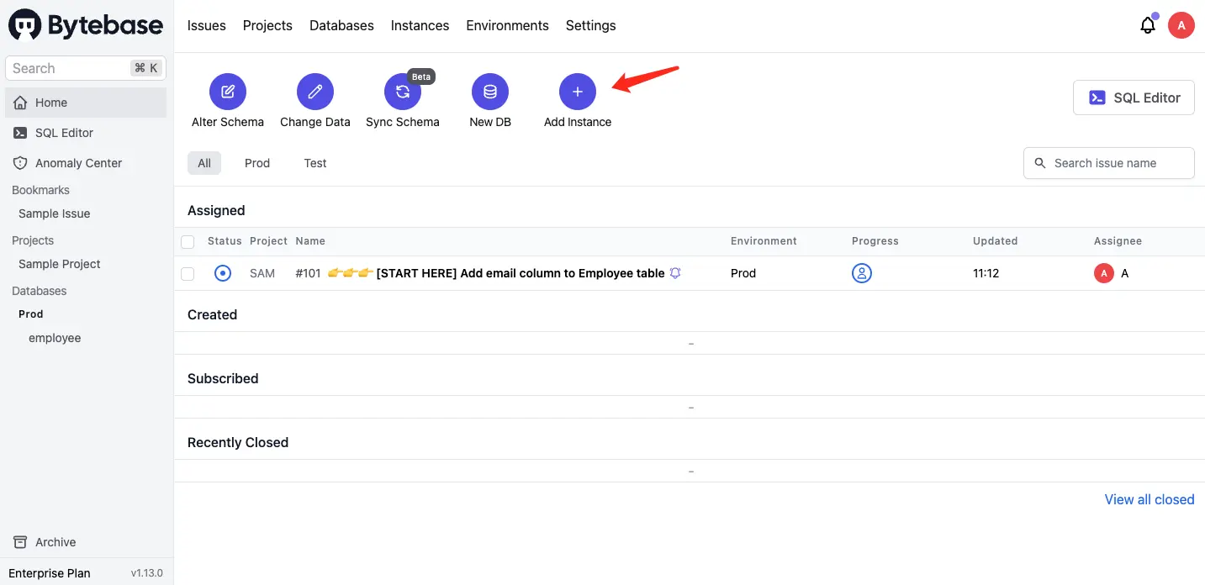The image size is (1205, 585).
Task: Click the 11:12 updated time cell
Action: pyautogui.click(x=986, y=273)
